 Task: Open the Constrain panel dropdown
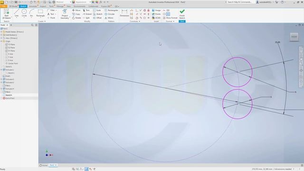pyautogui.click(x=135, y=21)
